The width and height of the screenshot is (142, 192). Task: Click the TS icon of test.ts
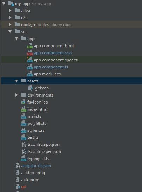pyautogui.click(x=24, y=137)
